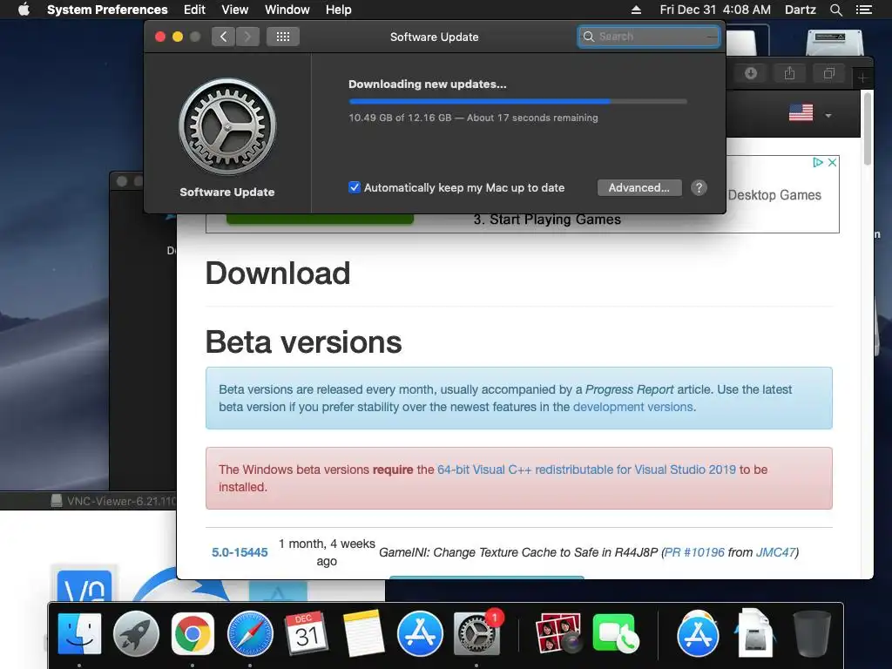Image resolution: width=892 pixels, height=669 pixels.
Task: Open Photo Booth in the Dock
Action: 558,634
